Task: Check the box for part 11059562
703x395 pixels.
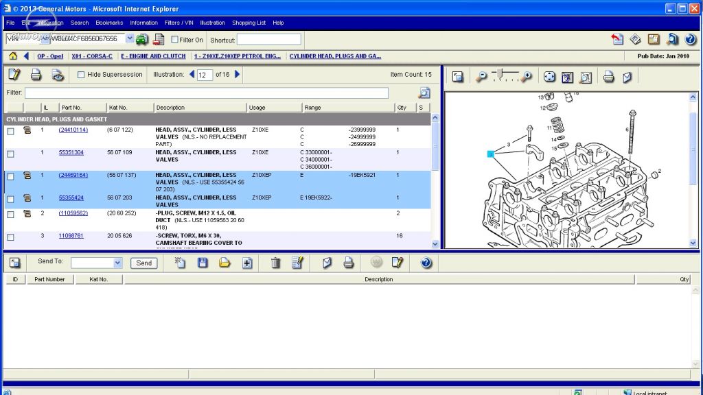Action: (10, 215)
